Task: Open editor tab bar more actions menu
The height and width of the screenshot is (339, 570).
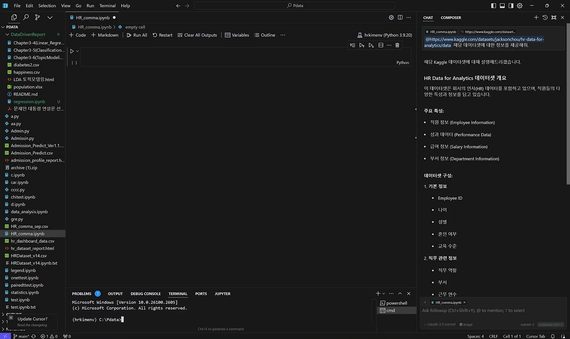Action: pos(409,17)
